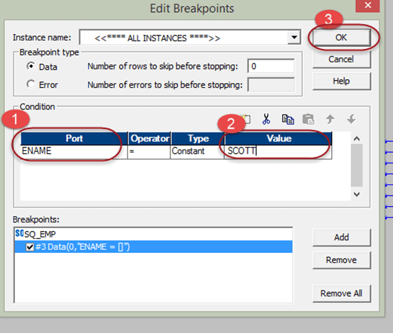393x333 pixels.
Task: Select the Error breakpoint type radio
Action: pyautogui.click(x=31, y=84)
